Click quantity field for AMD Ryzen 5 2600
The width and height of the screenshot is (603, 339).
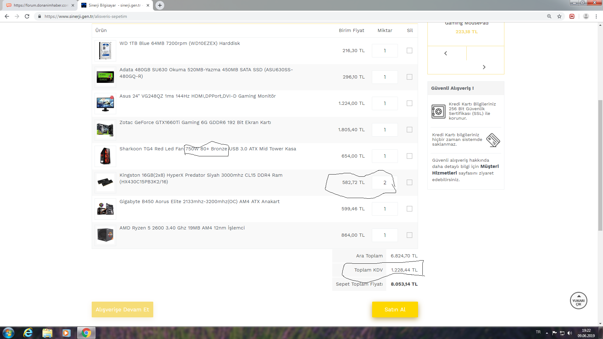pos(385,235)
